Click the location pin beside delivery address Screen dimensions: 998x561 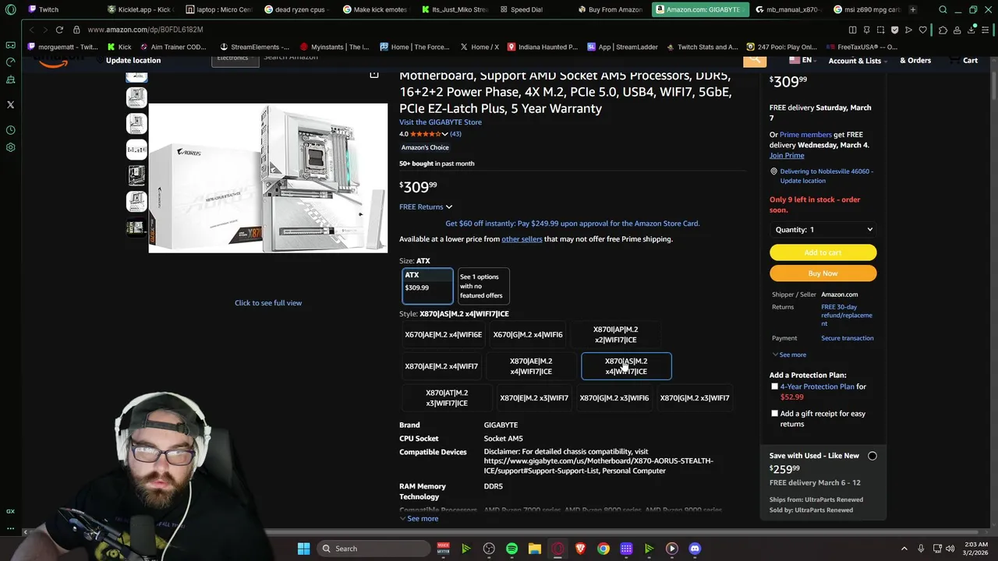tap(773, 171)
